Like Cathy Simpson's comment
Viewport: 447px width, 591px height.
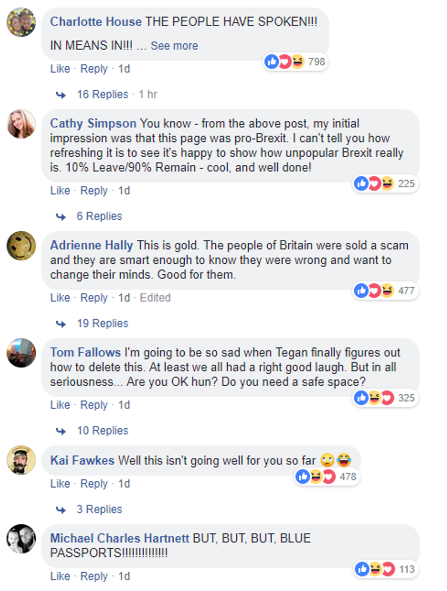[60, 191]
